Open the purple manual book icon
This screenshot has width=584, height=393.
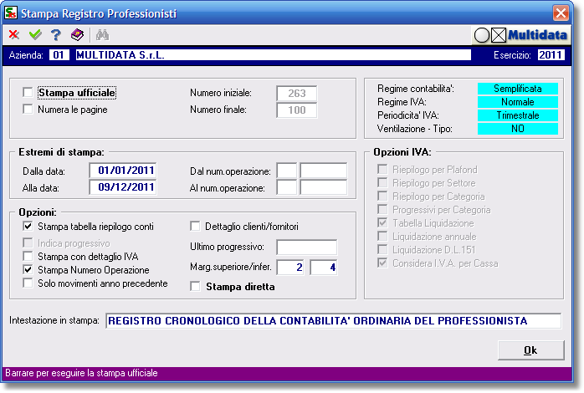coord(77,35)
